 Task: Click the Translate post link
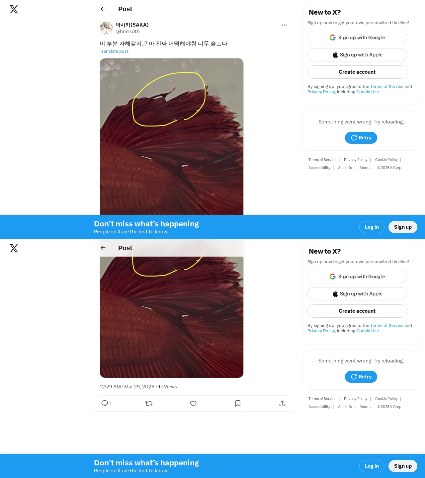coord(114,51)
